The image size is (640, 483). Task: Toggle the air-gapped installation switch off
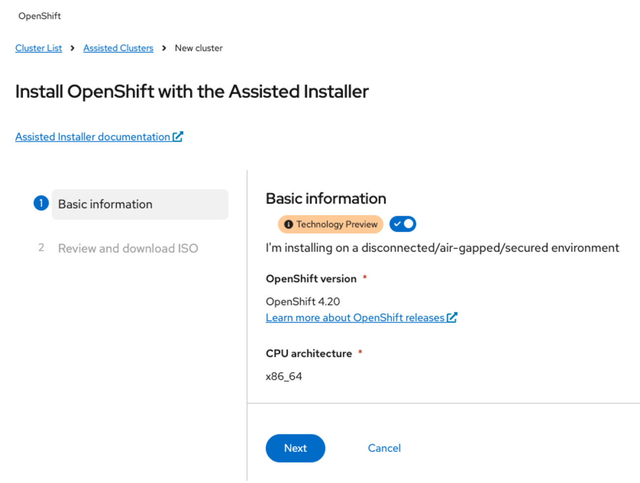pos(402,224)
